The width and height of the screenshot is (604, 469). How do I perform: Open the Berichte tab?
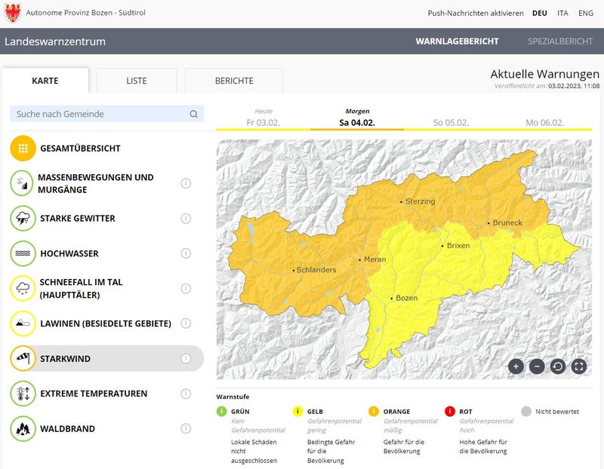[234, 81]
